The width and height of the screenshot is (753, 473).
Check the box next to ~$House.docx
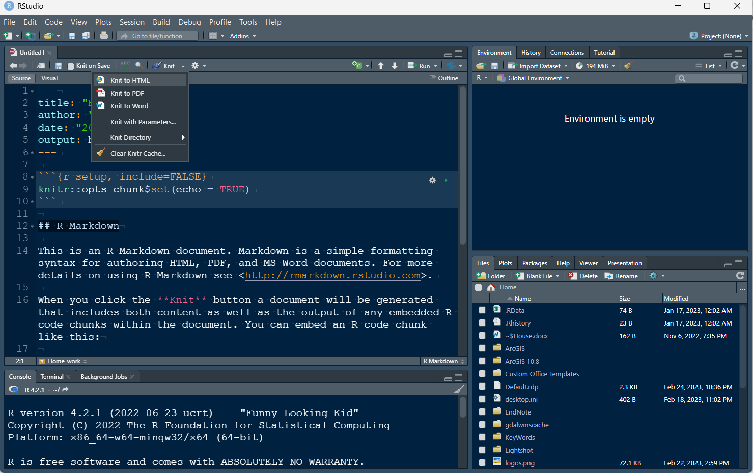[482, 336]
